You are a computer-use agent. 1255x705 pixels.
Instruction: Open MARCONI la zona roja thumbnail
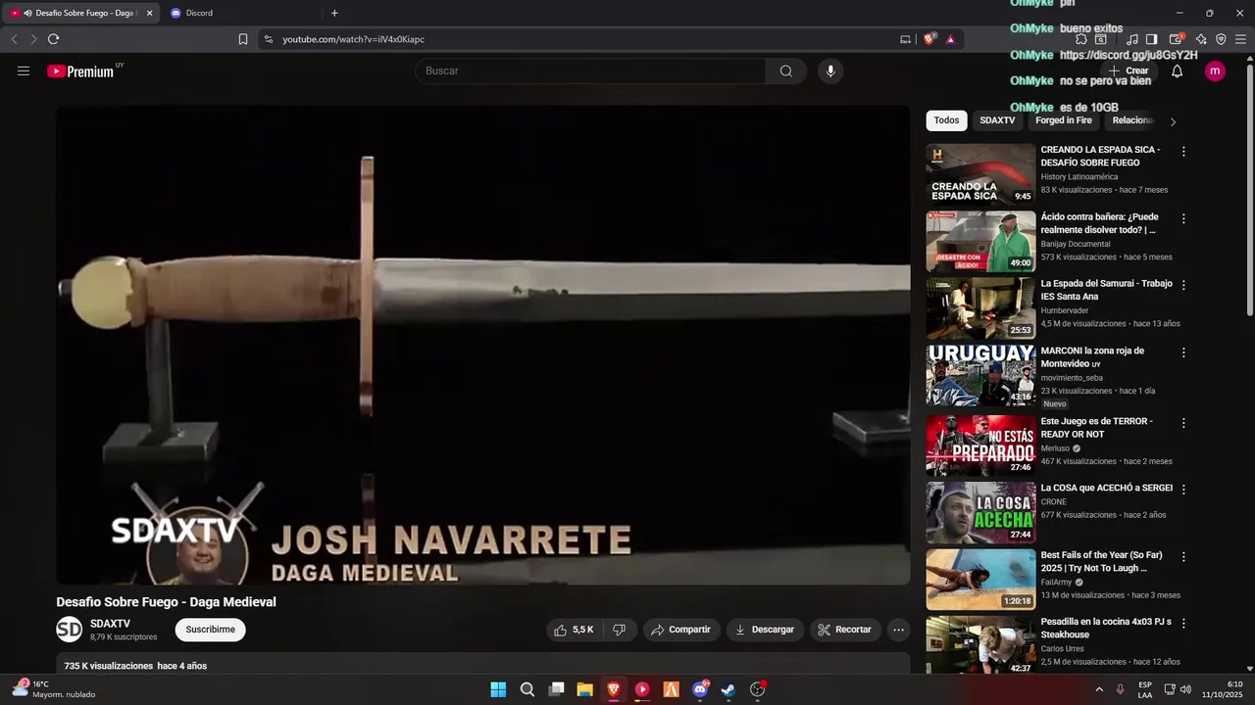(980, 375)
